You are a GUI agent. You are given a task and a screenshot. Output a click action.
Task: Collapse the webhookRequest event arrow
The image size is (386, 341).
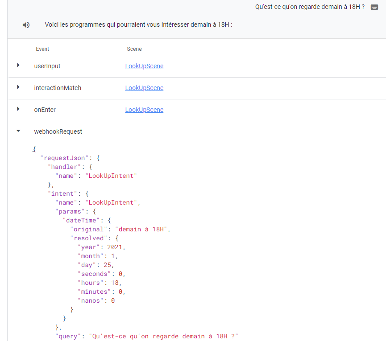pos(18,131)
